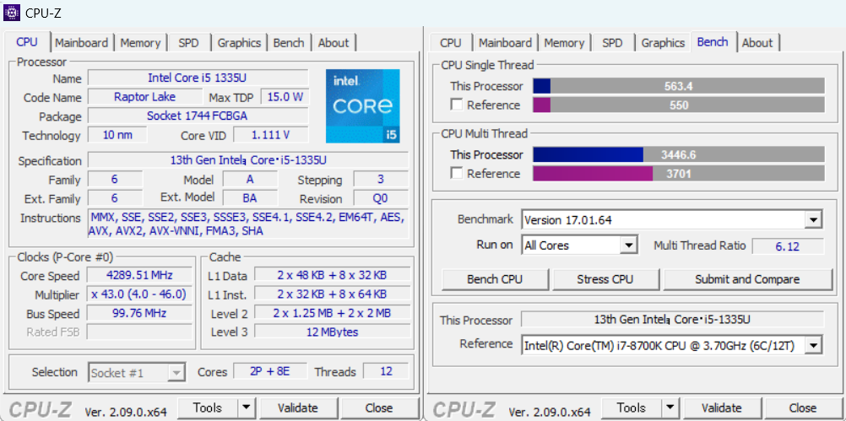Click Stepping value 3

(x=381, y=179)
